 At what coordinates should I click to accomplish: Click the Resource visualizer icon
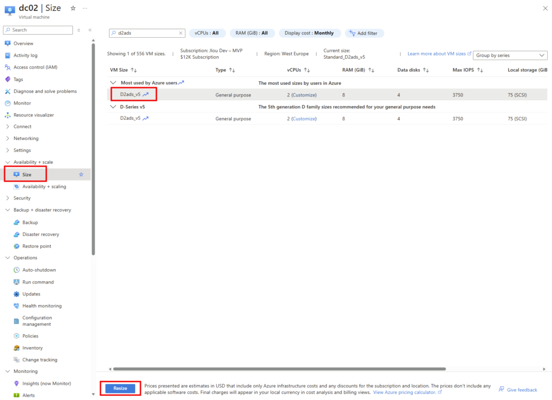8,115
